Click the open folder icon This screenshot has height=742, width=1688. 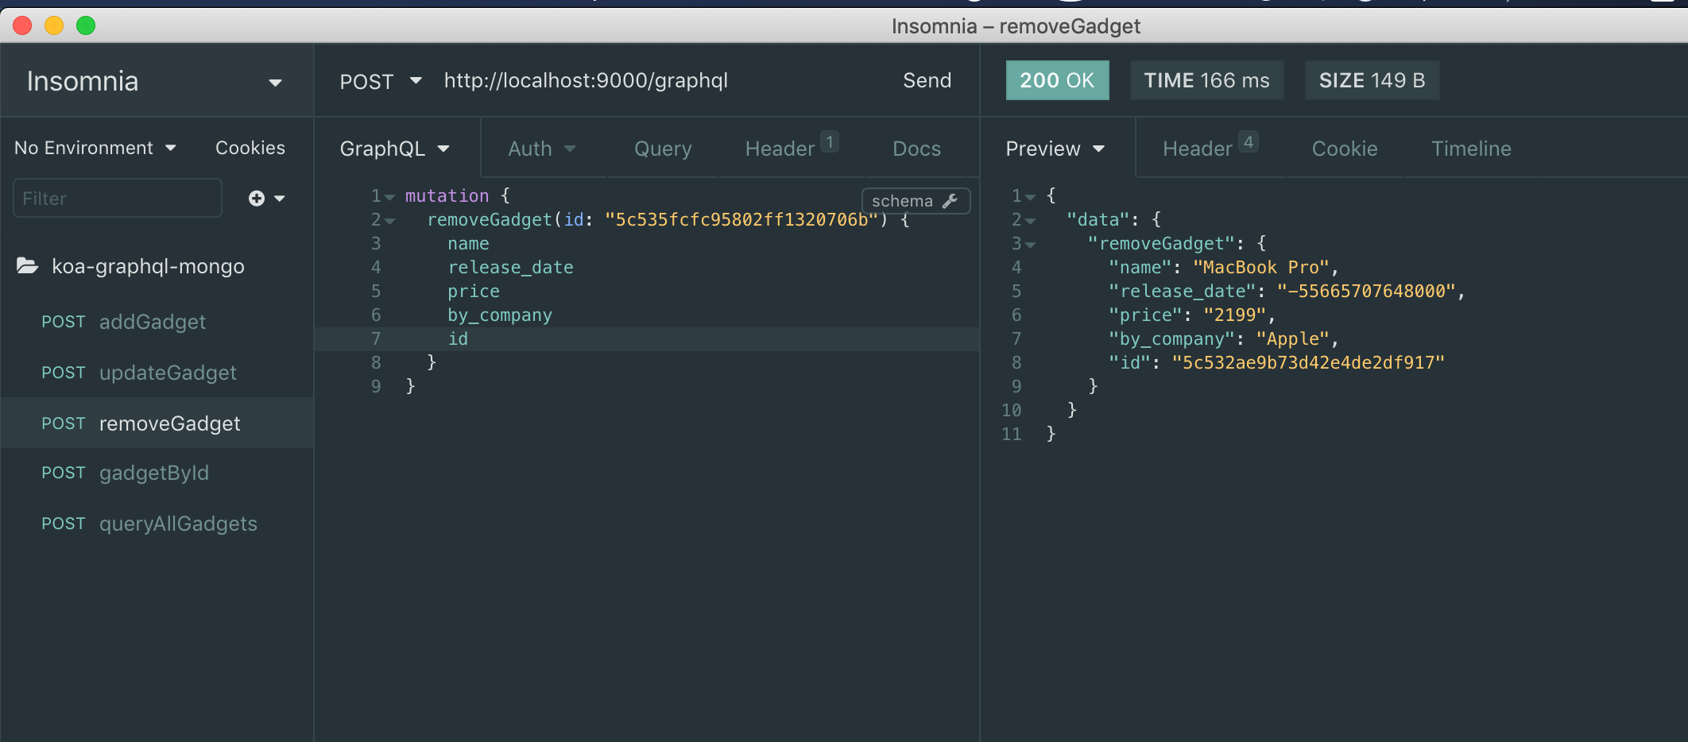[x=27, y=265]
